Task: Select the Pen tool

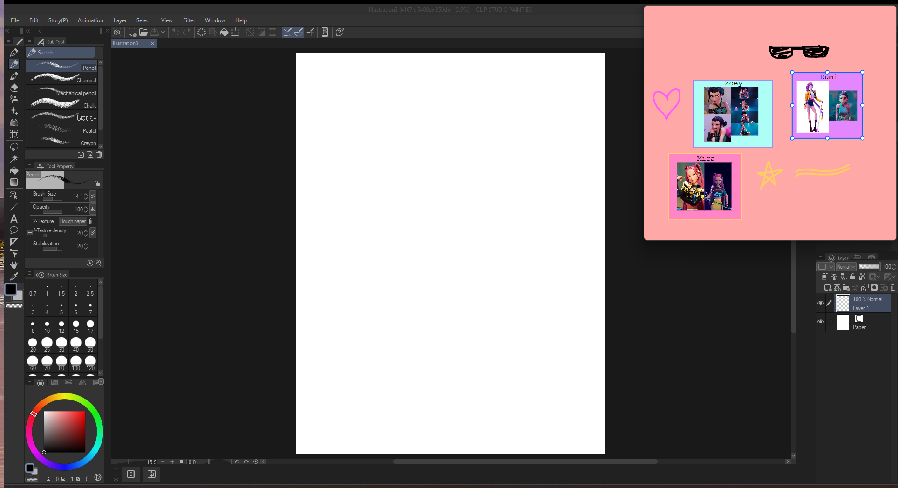Action: pyautogui.click(x=14, y=52)
